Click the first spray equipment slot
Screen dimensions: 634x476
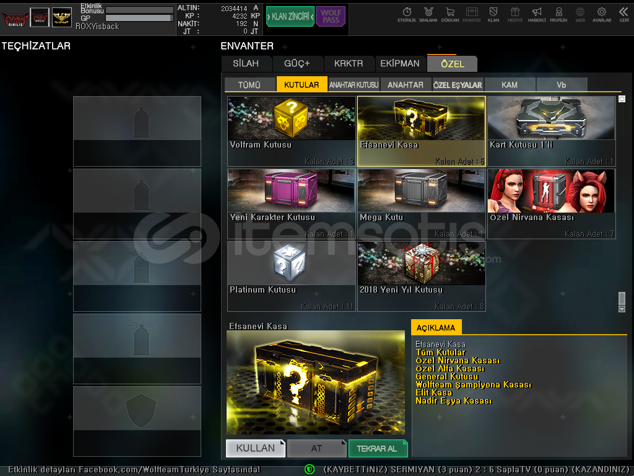coord(137,131)
